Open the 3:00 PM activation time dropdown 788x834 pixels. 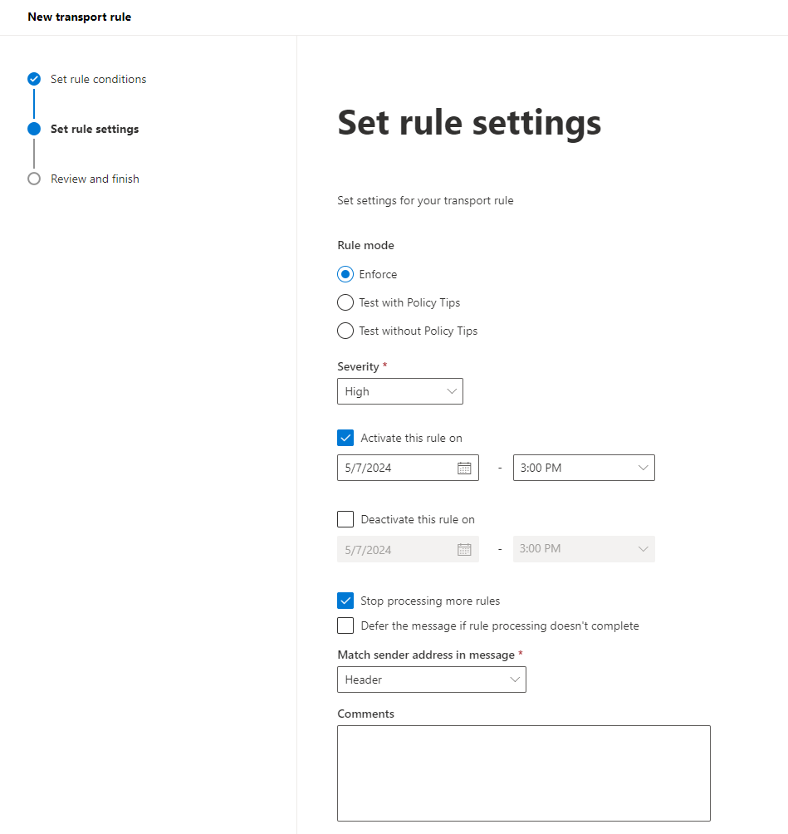click(x=584, y=468)
